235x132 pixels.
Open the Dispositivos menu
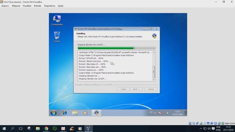50,6
